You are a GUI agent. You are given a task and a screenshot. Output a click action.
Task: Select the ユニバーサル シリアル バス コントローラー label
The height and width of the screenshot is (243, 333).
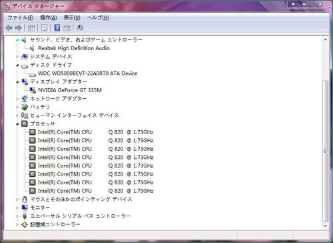80,216
